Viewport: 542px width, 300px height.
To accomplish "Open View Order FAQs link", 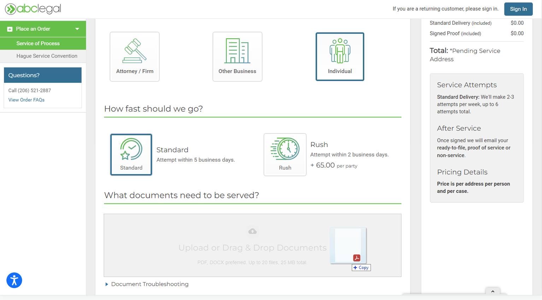I will [26, 100].
